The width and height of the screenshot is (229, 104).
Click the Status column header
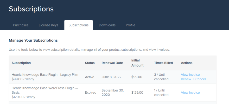click(90, 63)
